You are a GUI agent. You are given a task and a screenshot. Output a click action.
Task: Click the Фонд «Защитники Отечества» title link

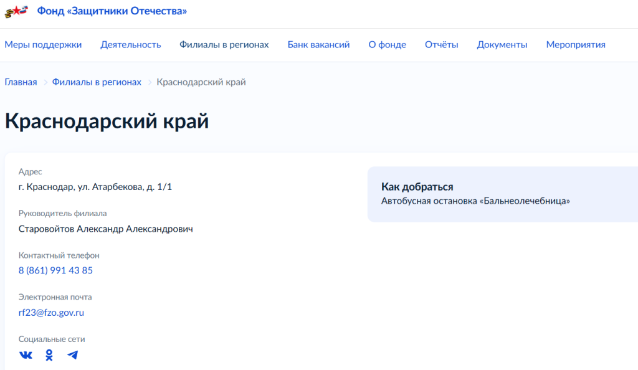click(x=112, y=11)
